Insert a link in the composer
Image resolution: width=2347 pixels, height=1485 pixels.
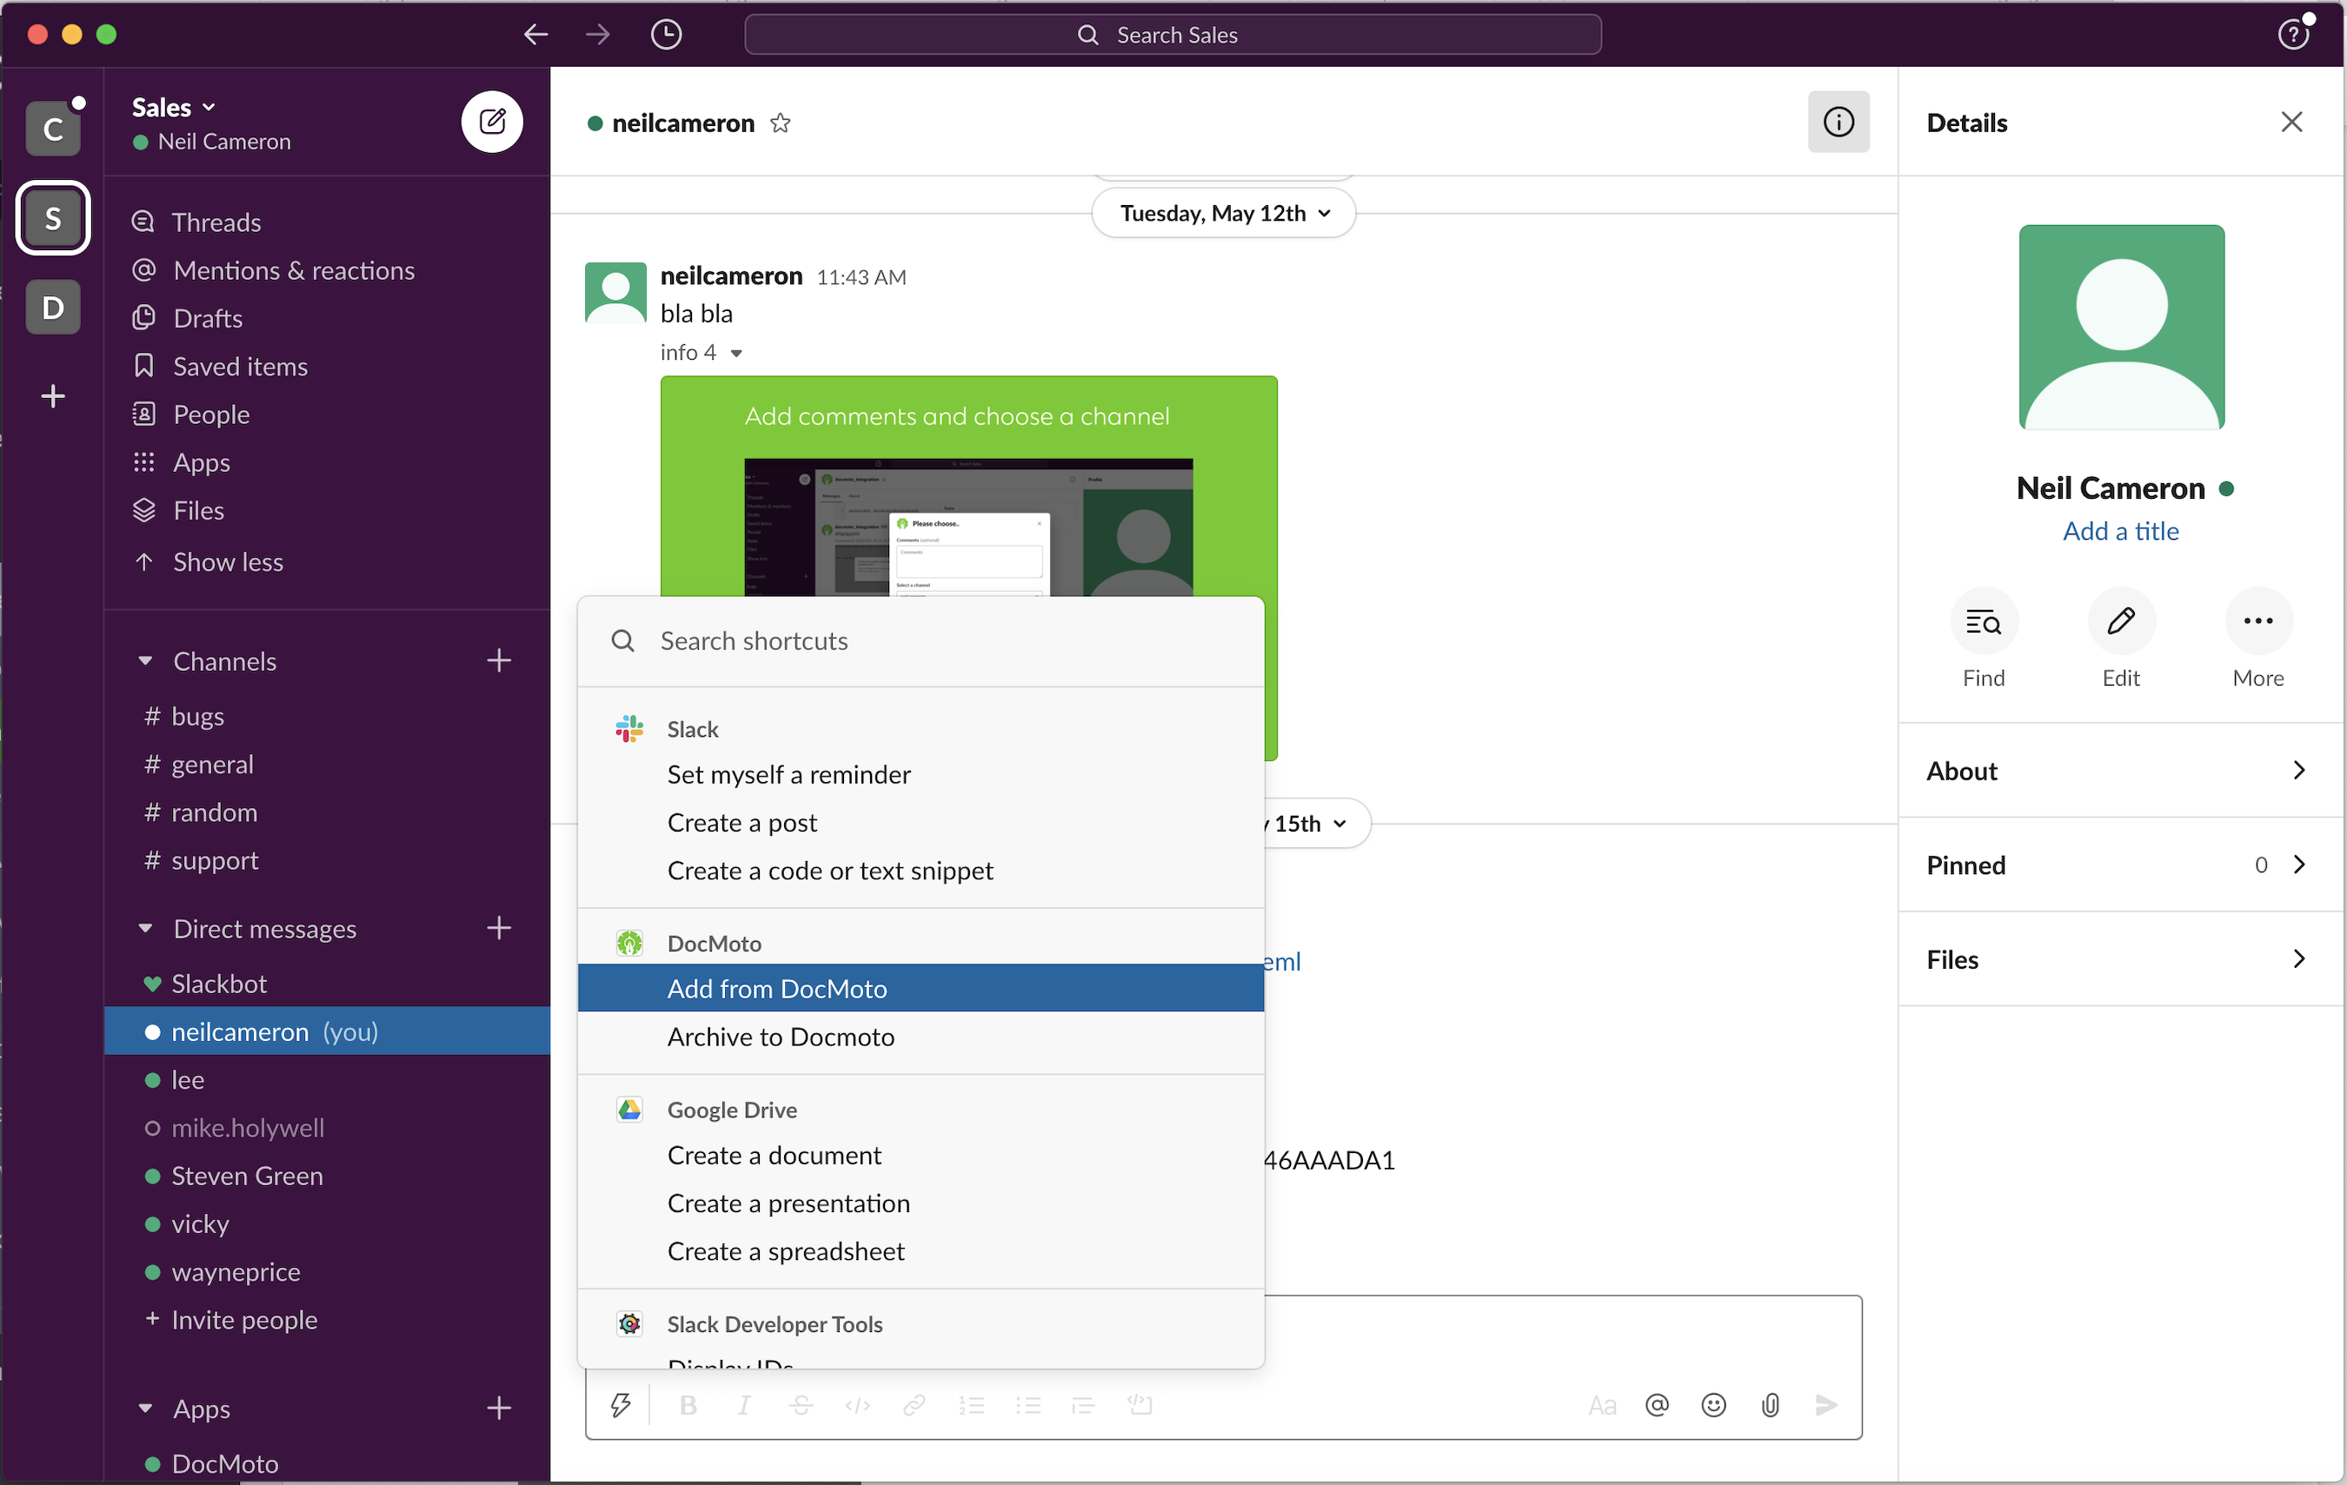[x=914, y=1404]
